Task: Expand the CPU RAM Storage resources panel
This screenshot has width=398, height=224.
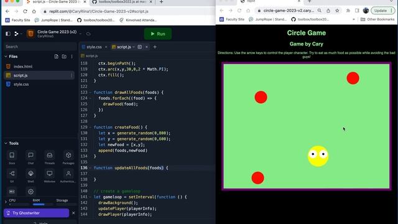Action: tap(6, 202)
